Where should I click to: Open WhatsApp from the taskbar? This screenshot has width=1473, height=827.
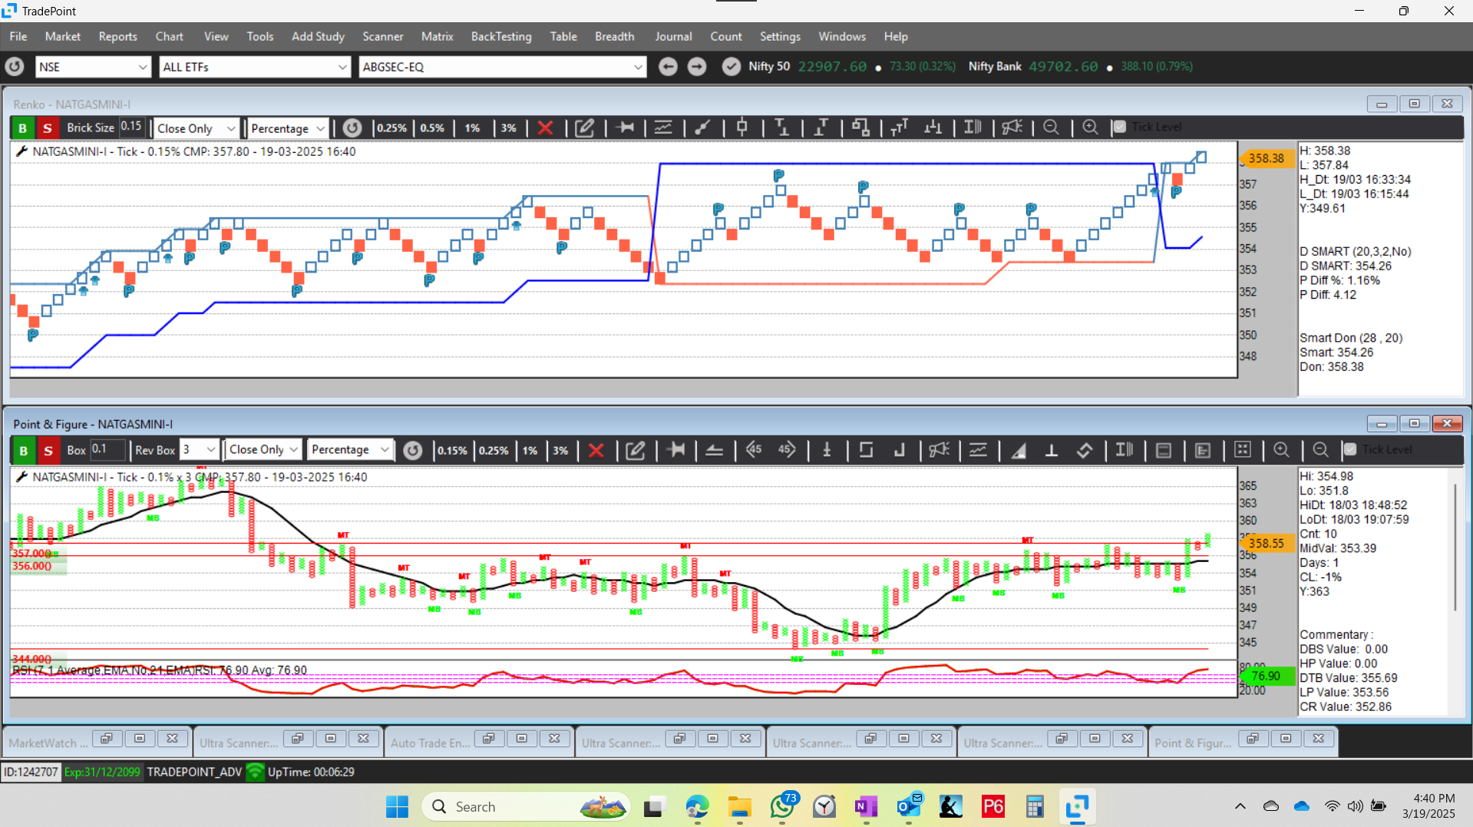click(783, 806)
